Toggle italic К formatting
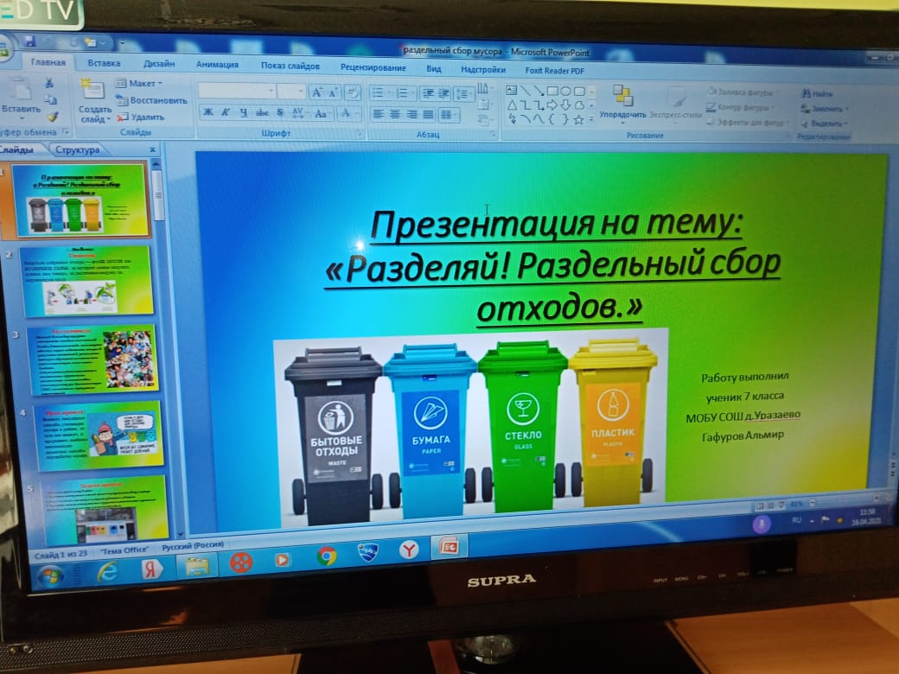 (226, 112)
